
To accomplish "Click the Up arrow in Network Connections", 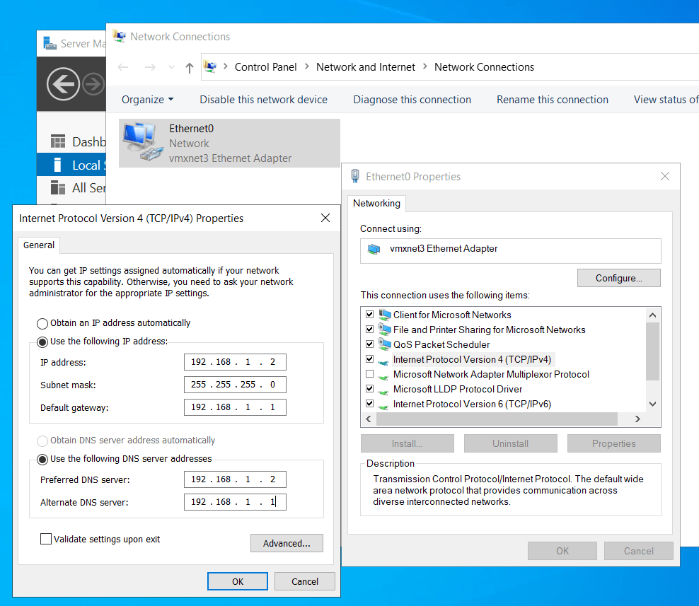I will (x=189, y=67).
